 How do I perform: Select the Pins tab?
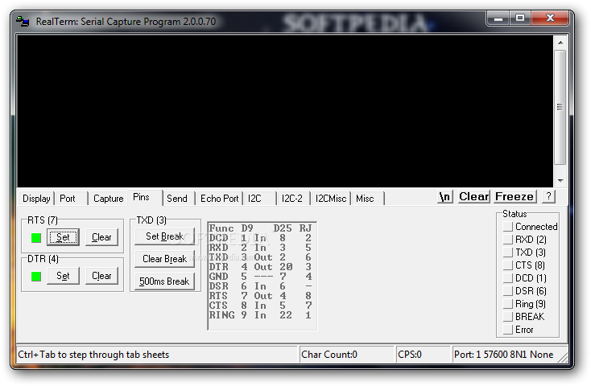145,197
